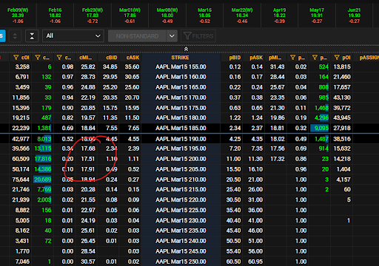Click the cOI column filter icon
379x266 pixels.
(x=16, y=58)
